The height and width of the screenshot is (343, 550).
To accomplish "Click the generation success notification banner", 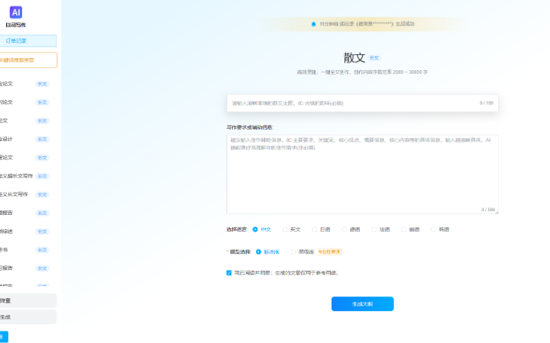I will (x=362, y=24).
